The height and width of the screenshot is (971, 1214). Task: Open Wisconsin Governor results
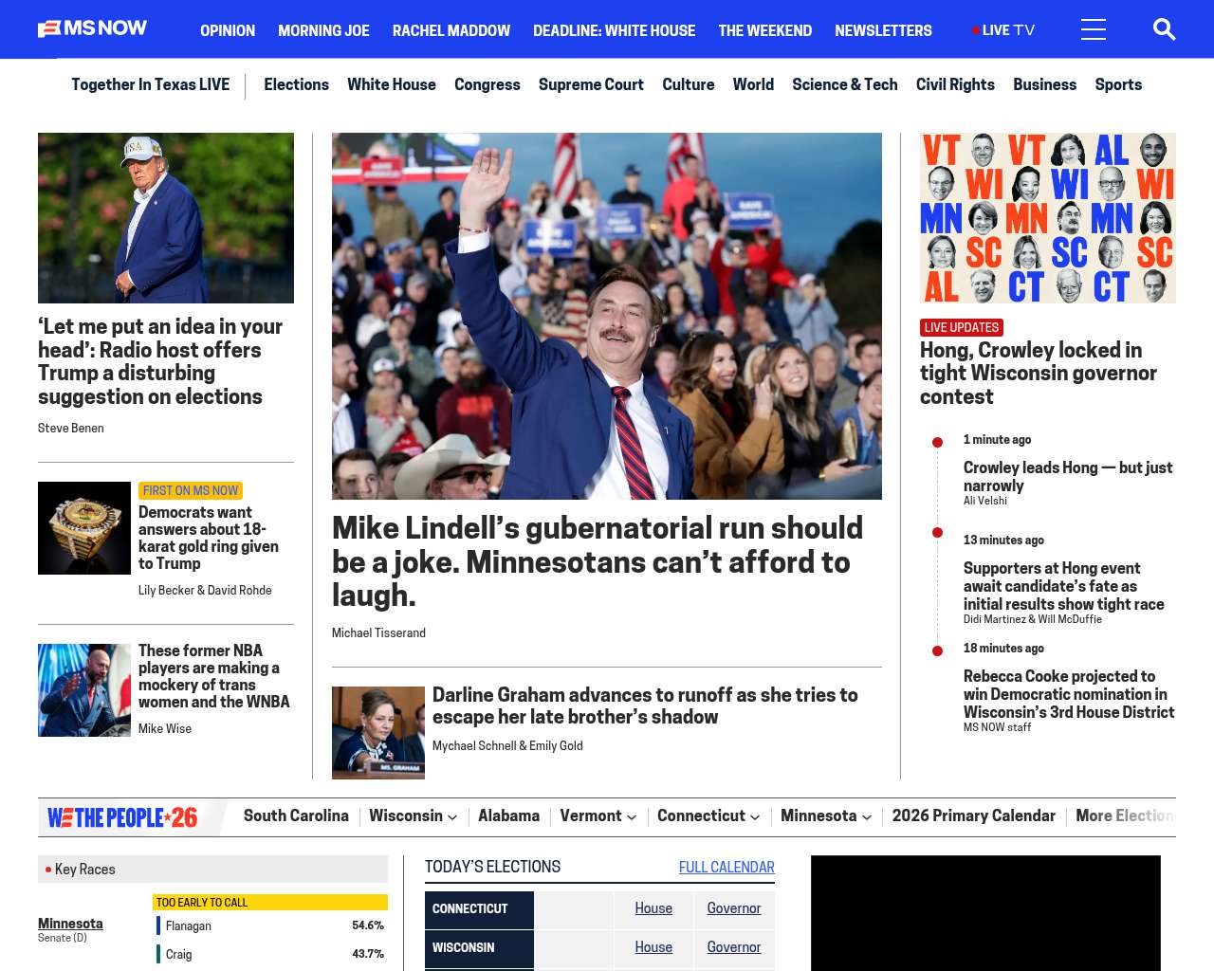pyautogui.click(x=734, y=947)
